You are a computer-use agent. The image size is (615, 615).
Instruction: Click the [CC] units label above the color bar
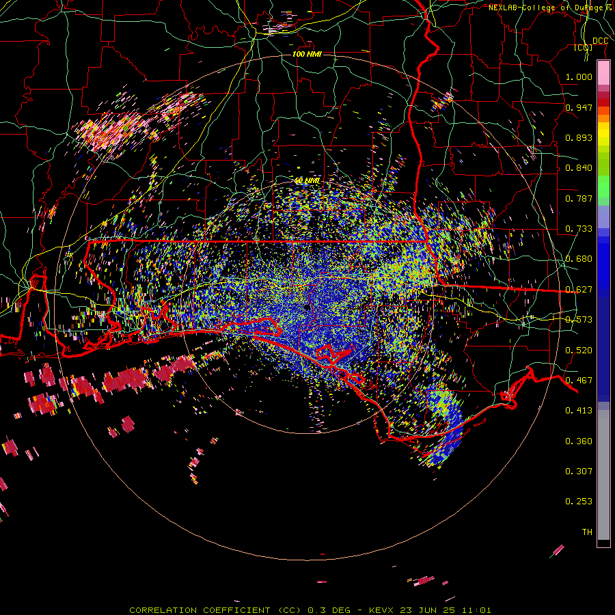point(583,47)
